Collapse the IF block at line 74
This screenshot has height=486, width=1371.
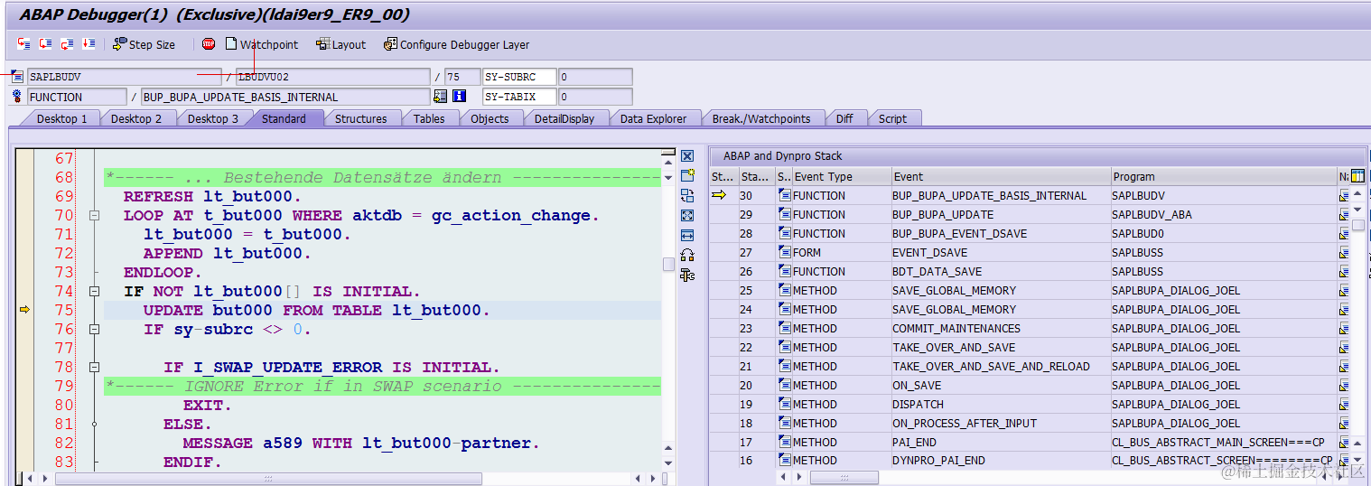coord(94,292)
